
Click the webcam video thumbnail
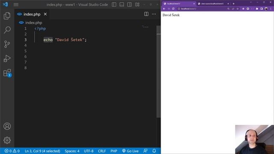click(254, 139)
